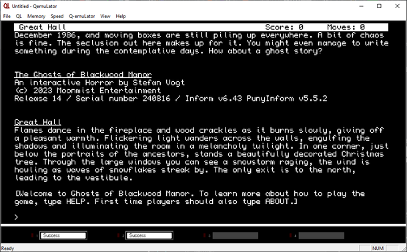The height and width of the screenshot is (252, 407).
Task: Click the 'Score: 0' indicator
Action: tap(284, 27)
